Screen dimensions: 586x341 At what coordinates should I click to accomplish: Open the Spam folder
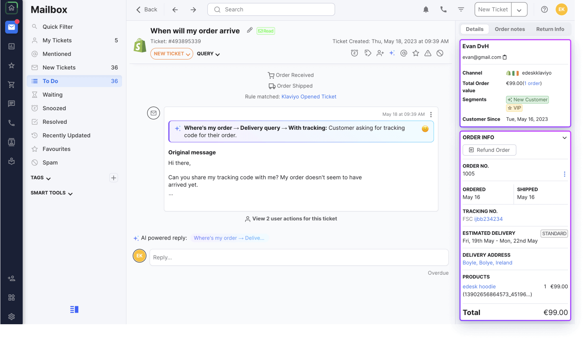pos(74,163)
